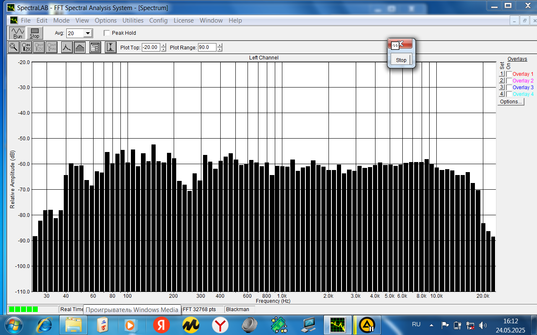Open the License menu
The width and height of the screenshot is (537, 335).
click(184, 20)
